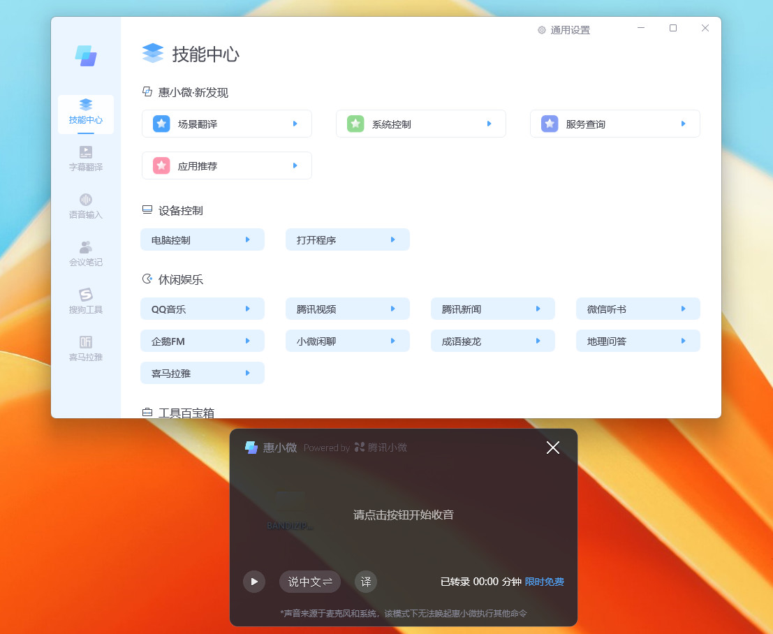Start recording with the round playback button
The image size is (773, 634).
click(x=254, y=581)
